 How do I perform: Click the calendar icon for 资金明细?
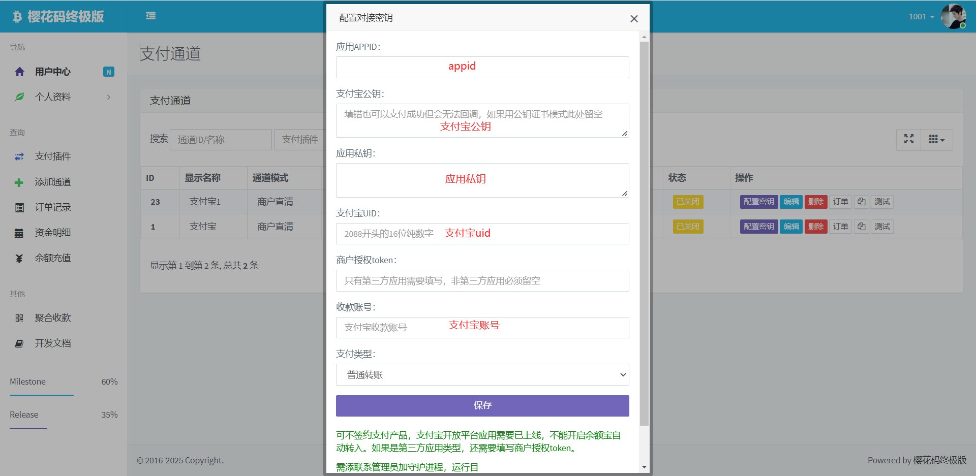click(19, 233)
